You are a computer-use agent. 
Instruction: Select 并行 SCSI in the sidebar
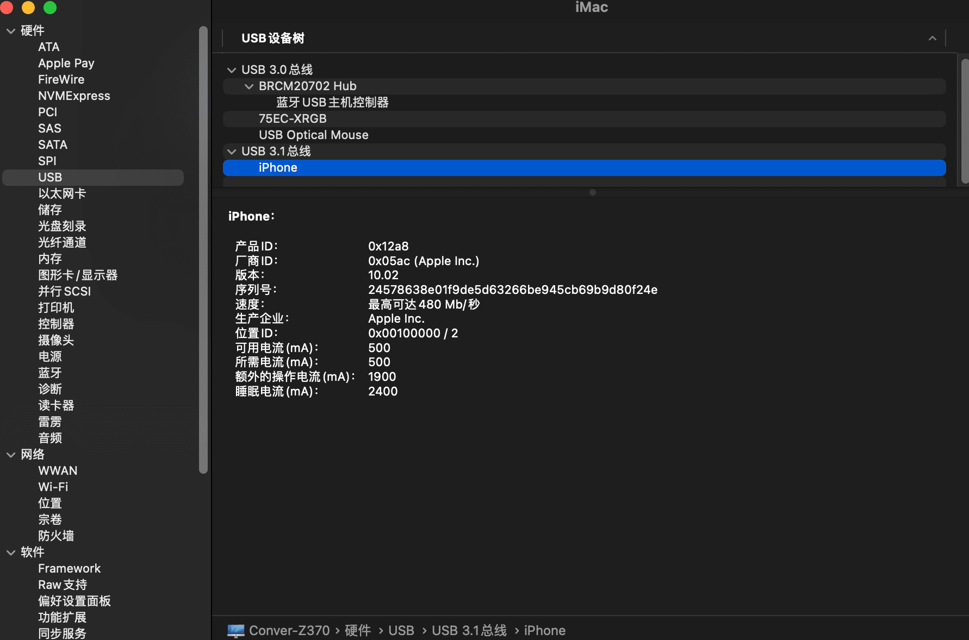[65, 292]
